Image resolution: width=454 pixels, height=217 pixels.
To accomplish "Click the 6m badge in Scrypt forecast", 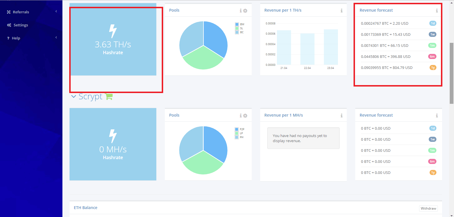I will coord(432,161).
